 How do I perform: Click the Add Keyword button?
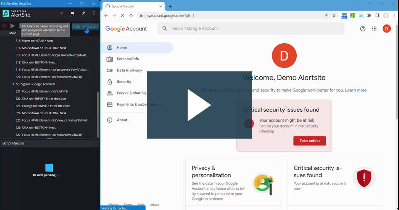coord(85,26)
